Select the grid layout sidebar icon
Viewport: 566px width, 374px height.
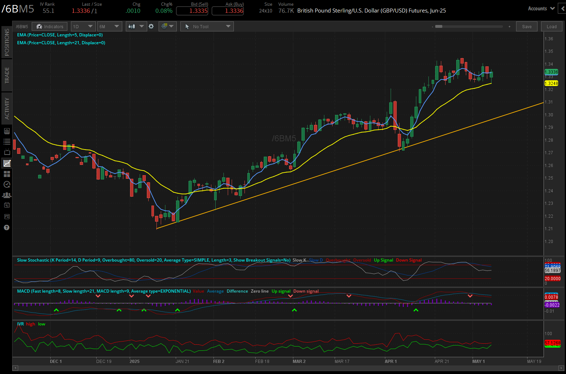click(x=6, y=174)
